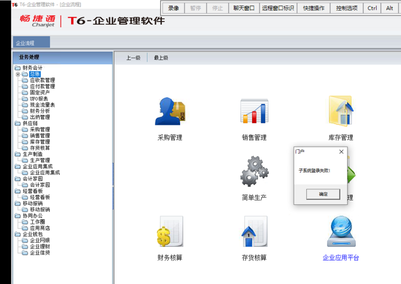Open the 采购管理 module icon
This screenshot has width=401, height=284.
[170, 111]
